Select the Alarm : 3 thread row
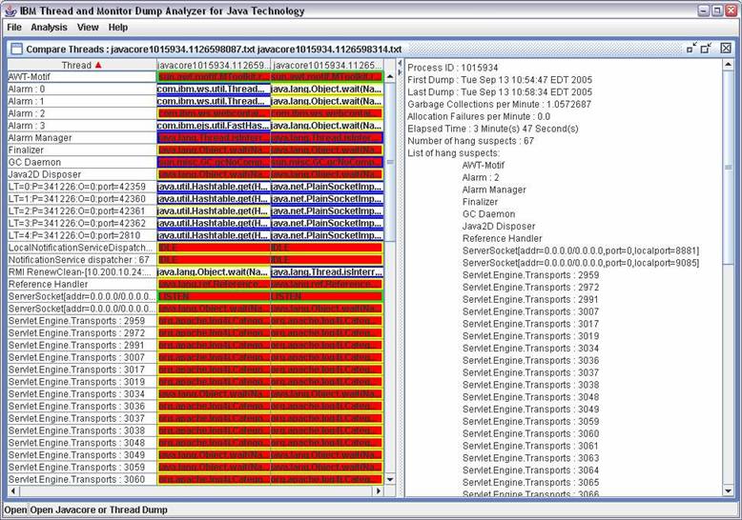742x520 pixels. (196, 126)
